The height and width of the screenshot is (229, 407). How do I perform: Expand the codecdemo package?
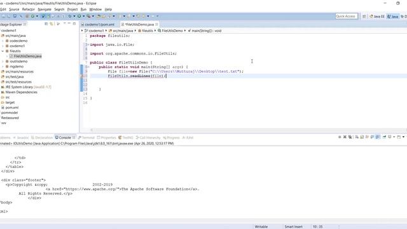coord(3,41)
